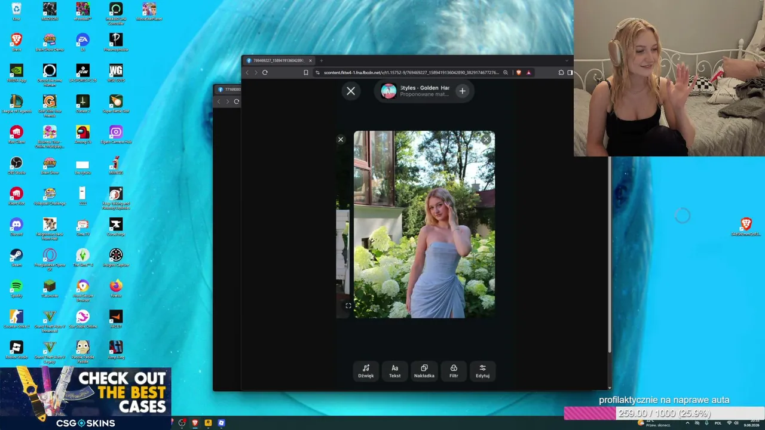
Task: Launch EA SPORTS FC 26
Action: pyautogui.click(x=82, y=73)
